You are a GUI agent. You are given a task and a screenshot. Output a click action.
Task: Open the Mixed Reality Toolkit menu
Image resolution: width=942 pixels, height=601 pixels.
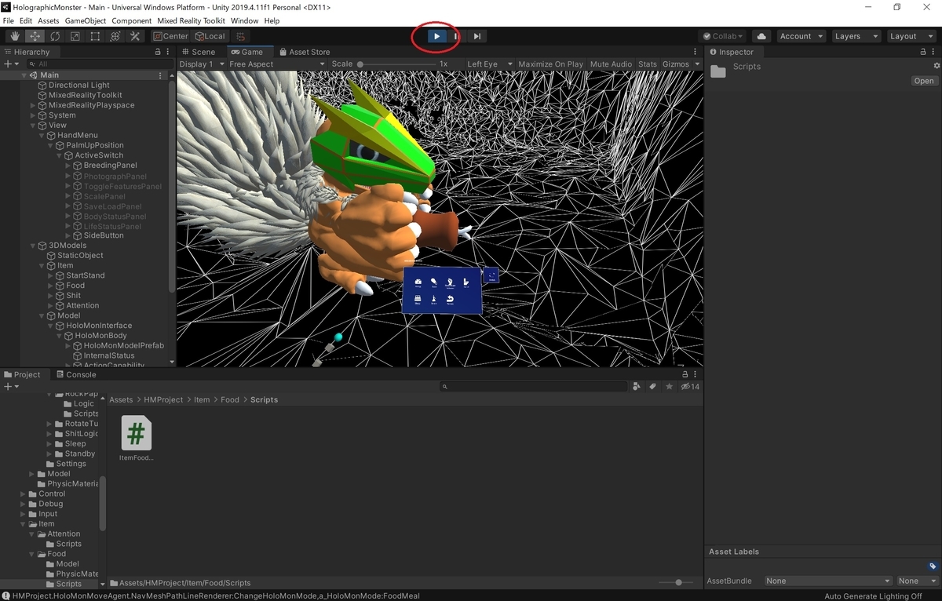tap(191, 20)
